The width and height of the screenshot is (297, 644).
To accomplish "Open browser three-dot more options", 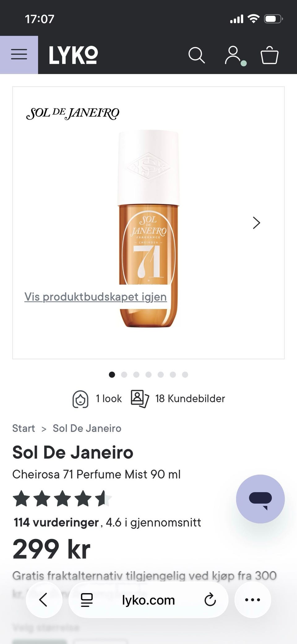I will [x=252, y=600].
